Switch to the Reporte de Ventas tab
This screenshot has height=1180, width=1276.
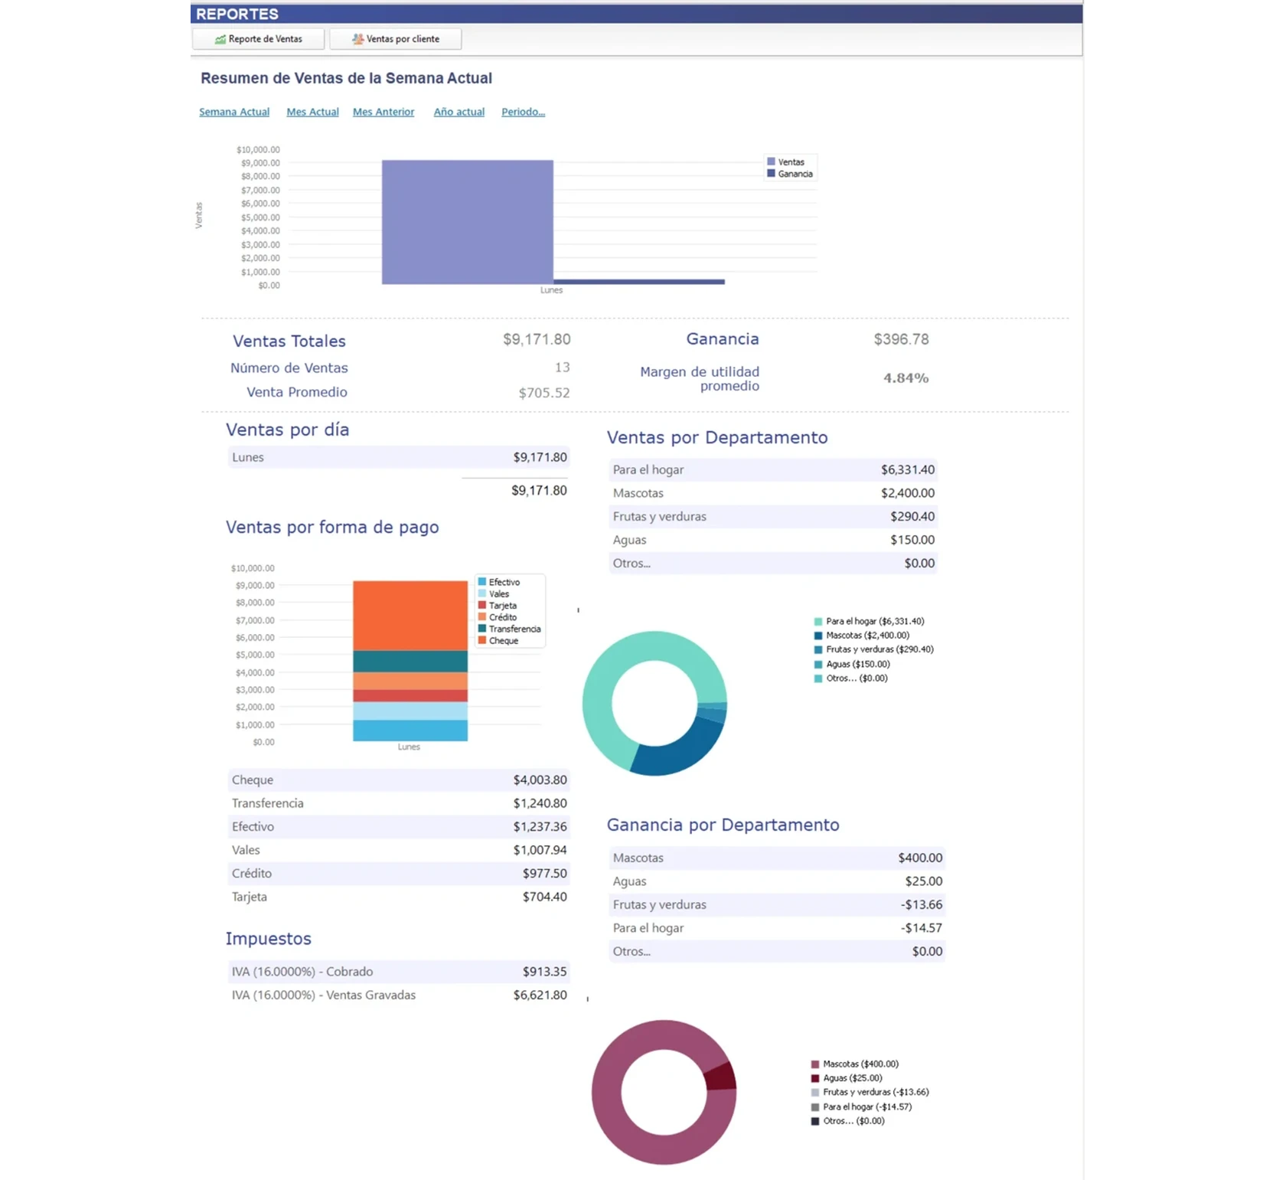pyautogui.click(x=258, y=38)
